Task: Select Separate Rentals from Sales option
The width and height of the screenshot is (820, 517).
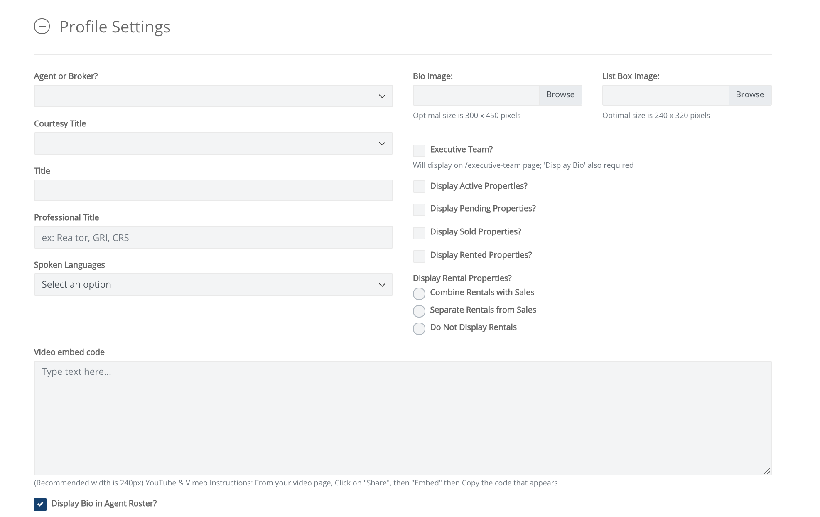Action: [x=419, y=310]
